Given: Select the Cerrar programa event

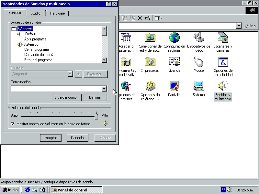Looking at the screenshot, I should pyautogui.click(x=37, y=49).
